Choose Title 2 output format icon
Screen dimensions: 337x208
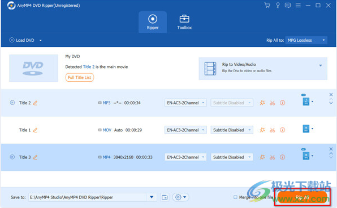pos(306,101)
